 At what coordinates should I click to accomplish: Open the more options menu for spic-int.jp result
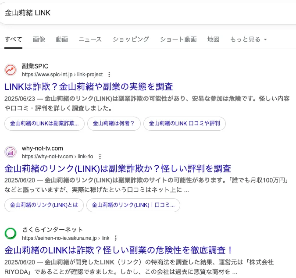109,75
